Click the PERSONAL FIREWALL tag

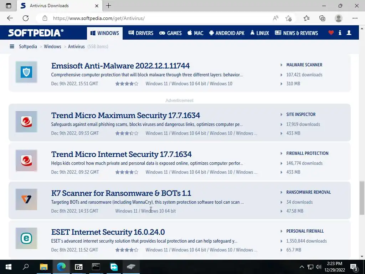coord(305,231)
